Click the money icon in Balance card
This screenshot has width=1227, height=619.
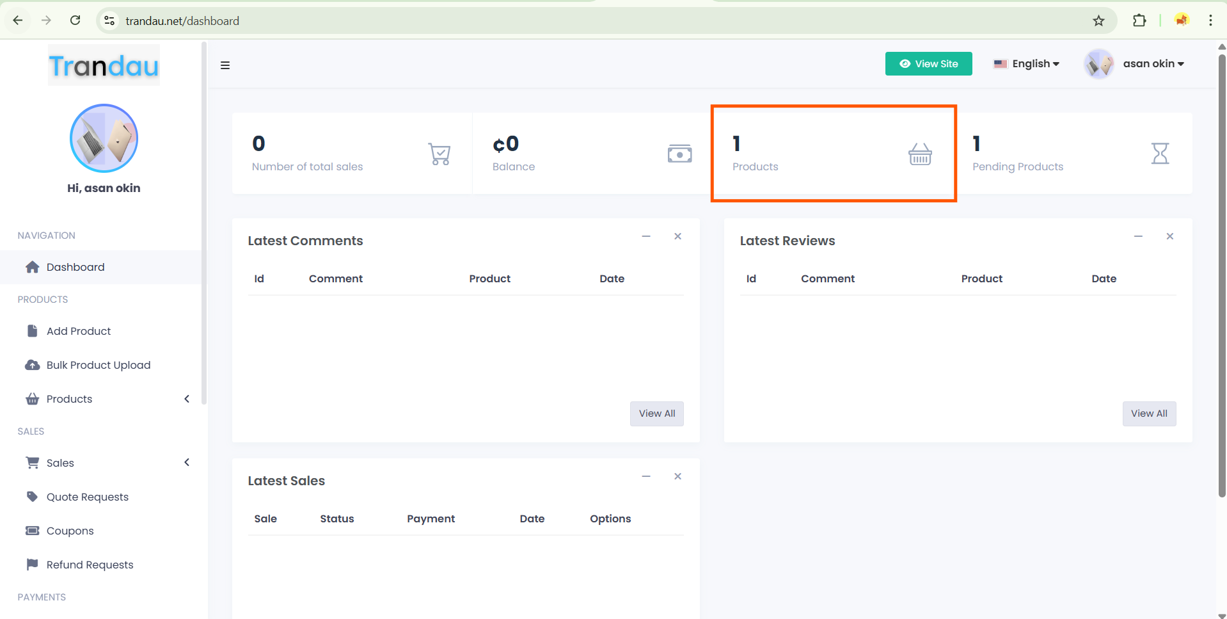[679, 154]
